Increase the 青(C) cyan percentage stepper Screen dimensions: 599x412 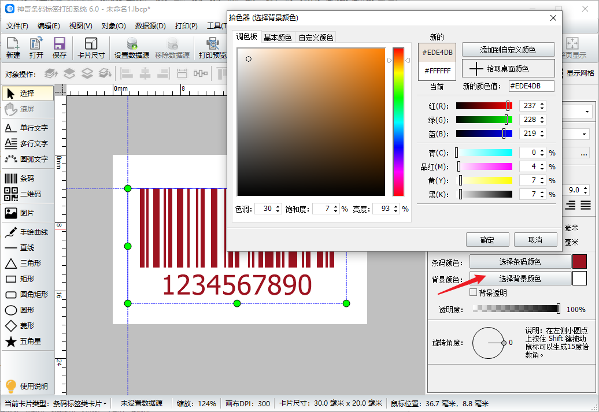(x=542, y=150)
